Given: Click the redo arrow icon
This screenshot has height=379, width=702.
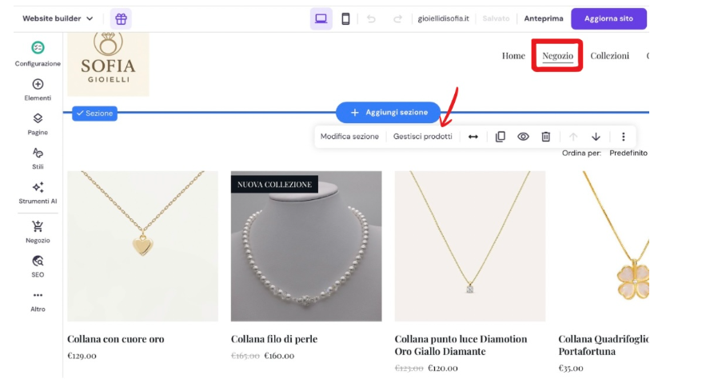Looking at the screenshot, I should point(397,18).
